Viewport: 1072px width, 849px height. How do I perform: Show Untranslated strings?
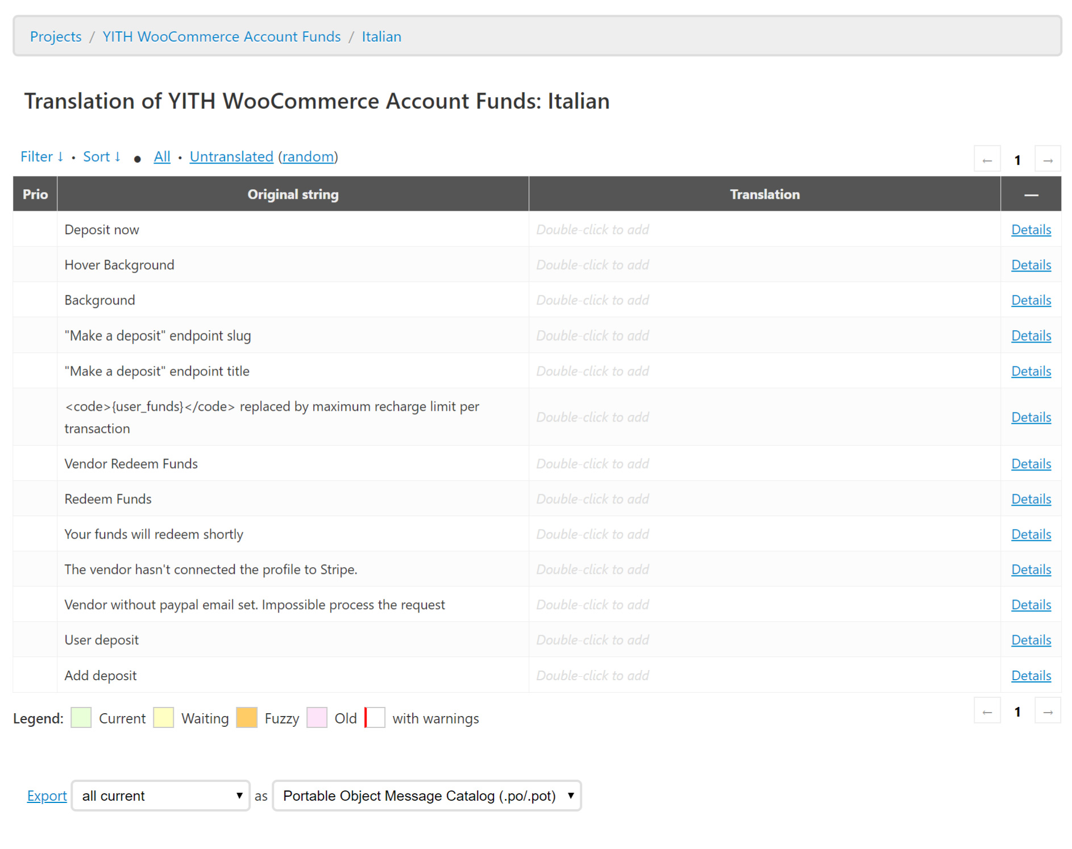tap(231, 156)
